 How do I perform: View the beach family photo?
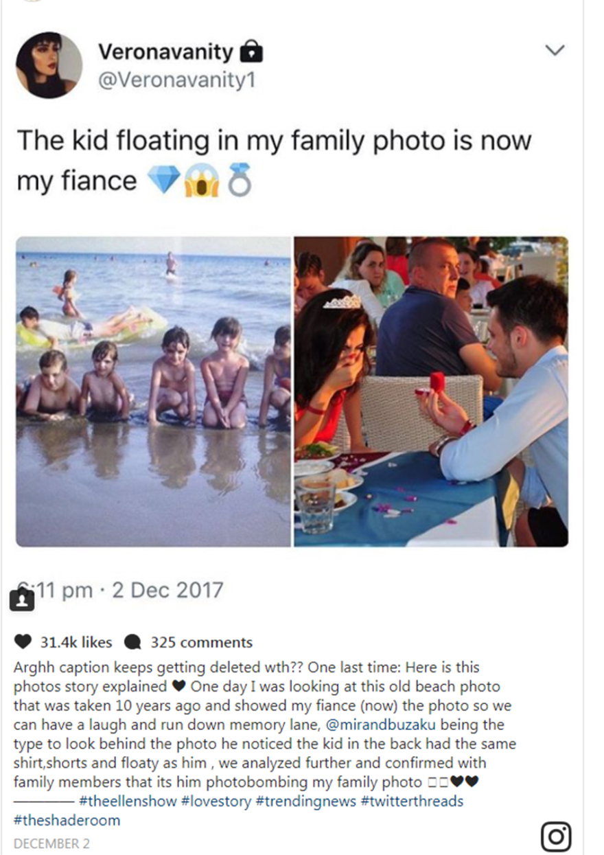click(153, 391)
